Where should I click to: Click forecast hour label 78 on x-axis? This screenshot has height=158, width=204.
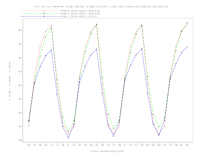click(x=176, y=145)
